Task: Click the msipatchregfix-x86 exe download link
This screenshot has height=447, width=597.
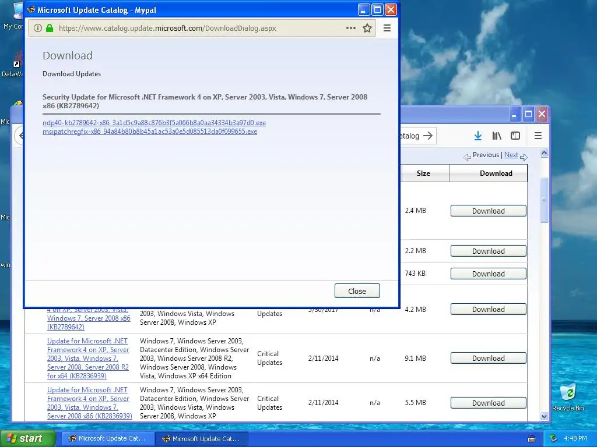Action: pos(150,132)
